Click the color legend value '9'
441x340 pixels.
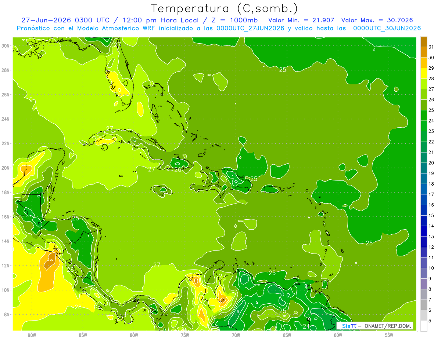tap(430, 279)
